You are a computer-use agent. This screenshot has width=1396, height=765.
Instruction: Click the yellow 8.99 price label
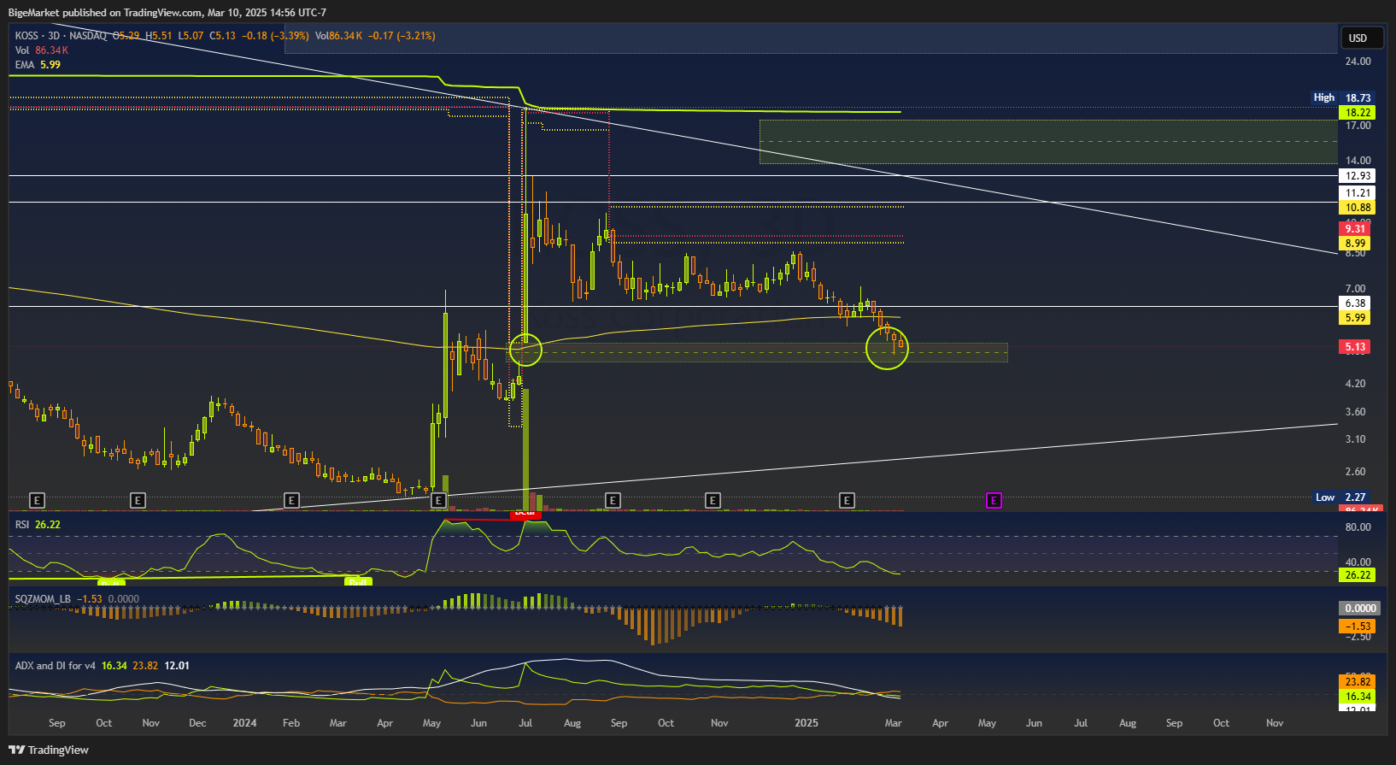(1355, 244)
